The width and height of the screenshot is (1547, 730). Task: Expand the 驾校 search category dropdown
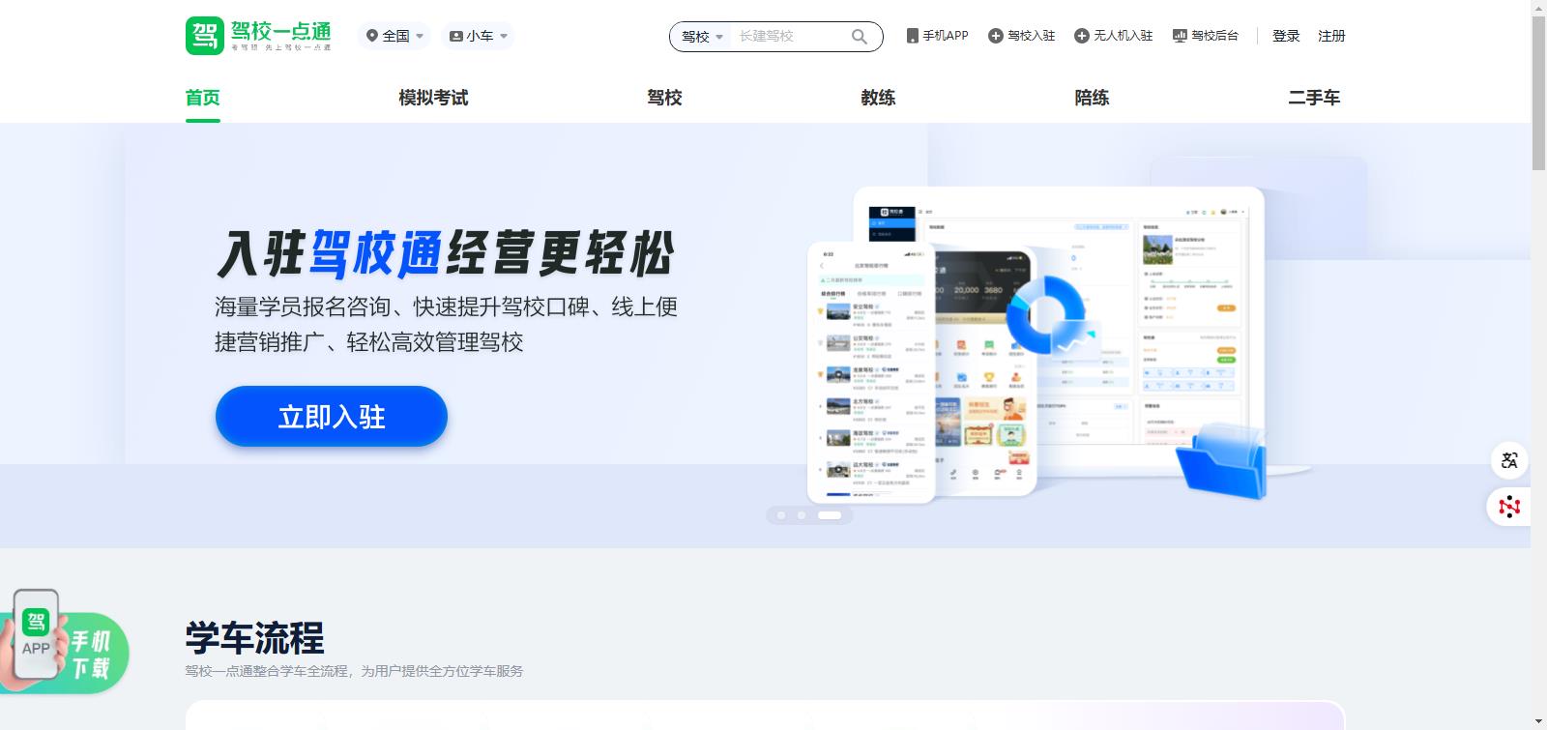(x=703, y=37)
